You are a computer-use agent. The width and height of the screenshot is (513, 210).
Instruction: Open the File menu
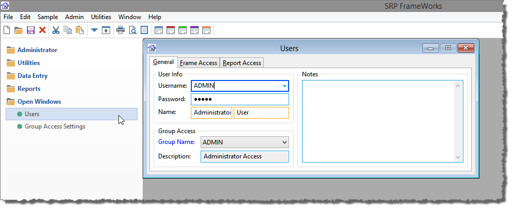click(8, 17)
